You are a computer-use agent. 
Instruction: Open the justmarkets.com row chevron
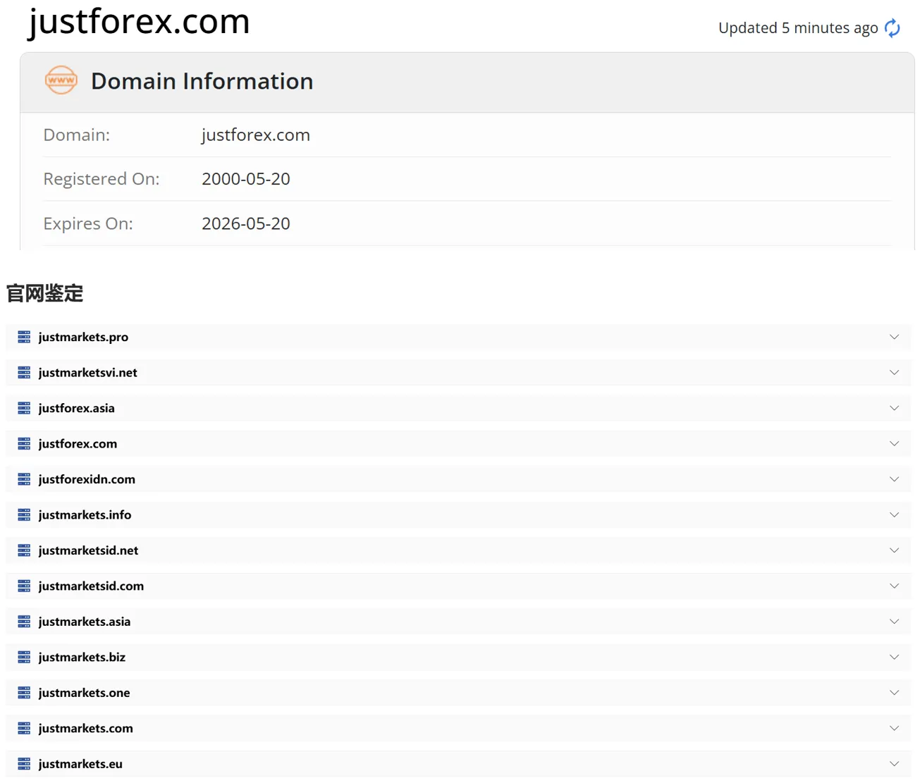coord(894,728)
